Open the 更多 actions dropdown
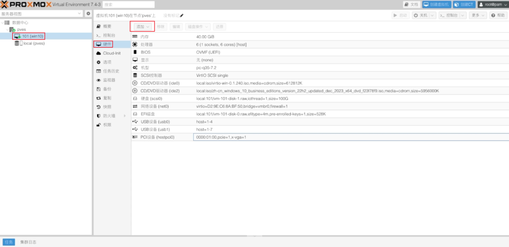Screen dimensions: 509x247 [478, 16]
